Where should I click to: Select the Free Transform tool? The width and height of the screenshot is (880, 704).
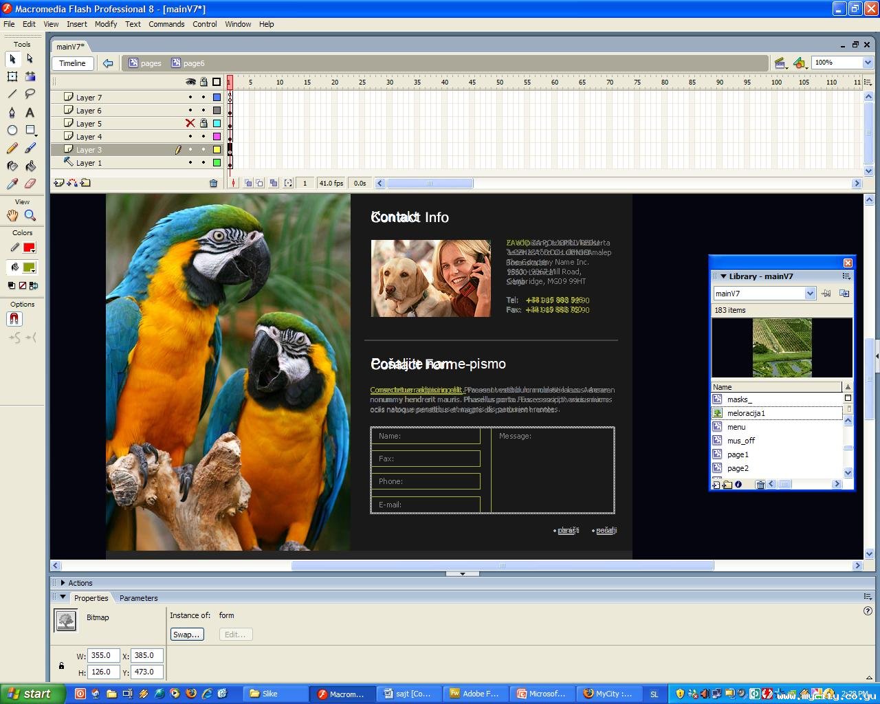tap(12, 76)
